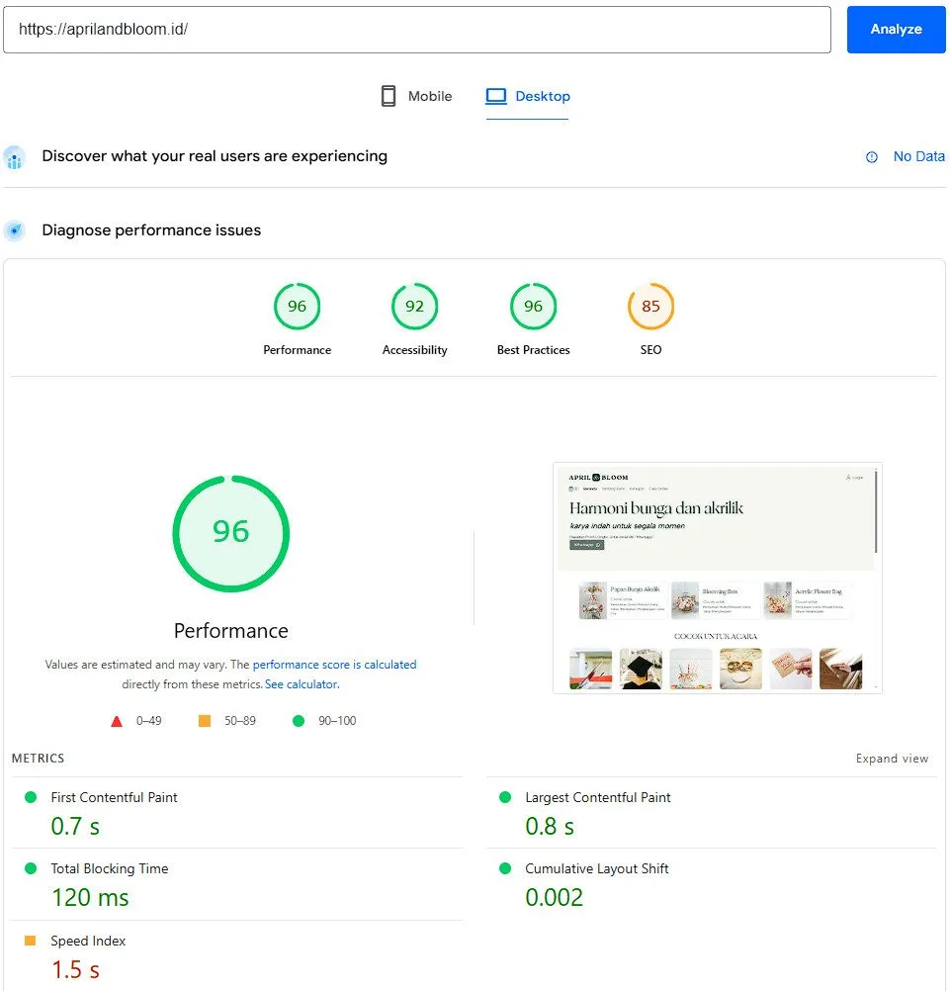Open the No Data link
This screenshot has height=991, width=950.
point(918,156)
